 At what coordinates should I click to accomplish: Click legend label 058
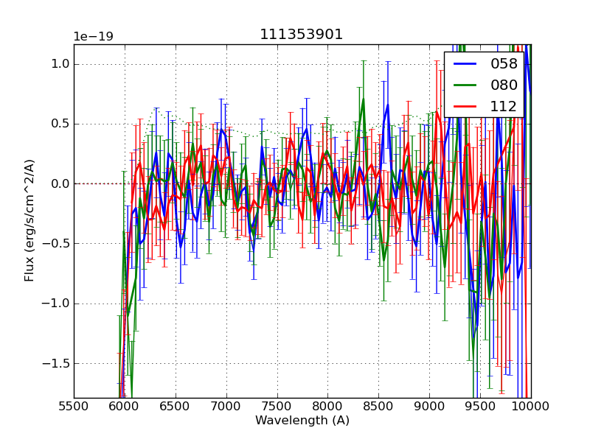click(x=504, y=63)
